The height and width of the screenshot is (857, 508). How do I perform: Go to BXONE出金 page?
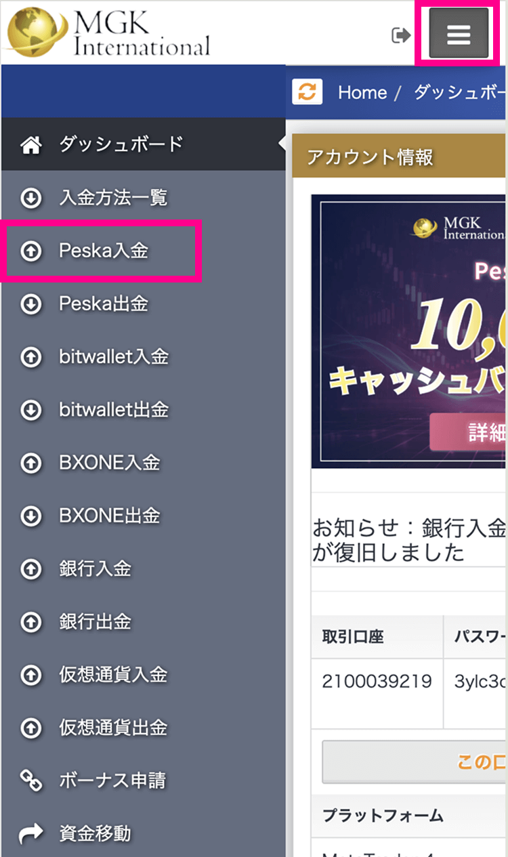tap(143, 516)
